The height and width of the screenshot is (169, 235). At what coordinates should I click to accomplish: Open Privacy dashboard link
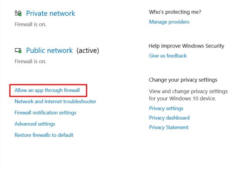(x=169, y=118)
